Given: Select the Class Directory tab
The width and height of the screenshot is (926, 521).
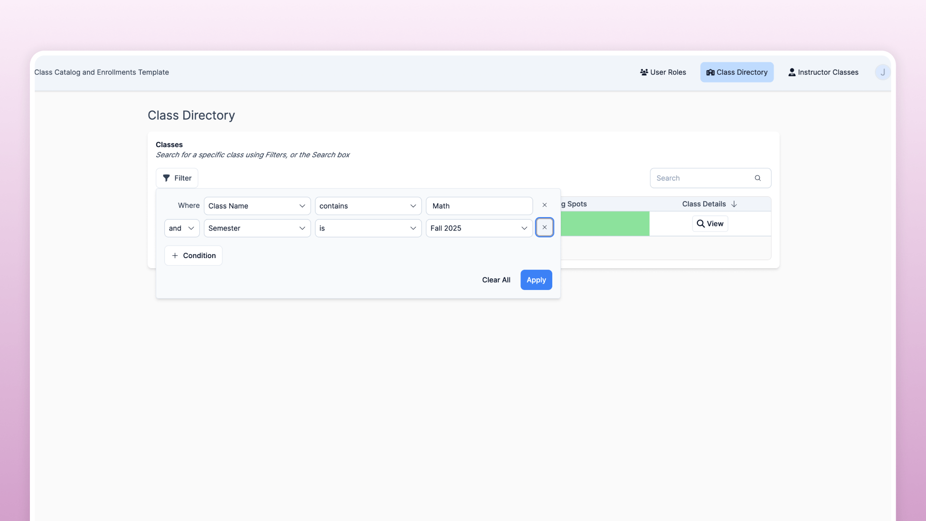Looking at the screenshot, I should coord(736,72).
